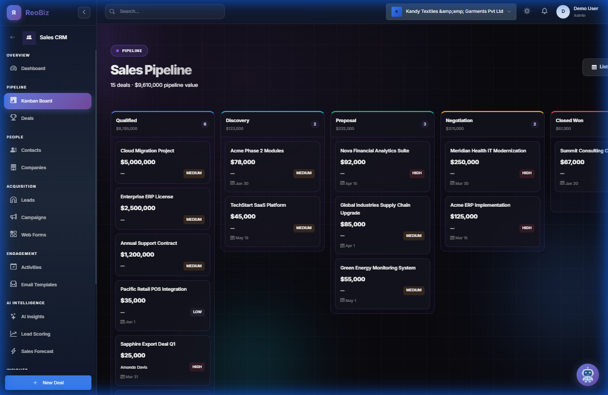The height and width of the screenshot is (395, 608).
Task: Toggle the theme with the sun icon
Action: point(526,11)
